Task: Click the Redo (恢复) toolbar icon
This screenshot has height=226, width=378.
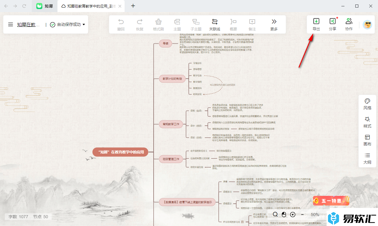Action: coord(139,25)
